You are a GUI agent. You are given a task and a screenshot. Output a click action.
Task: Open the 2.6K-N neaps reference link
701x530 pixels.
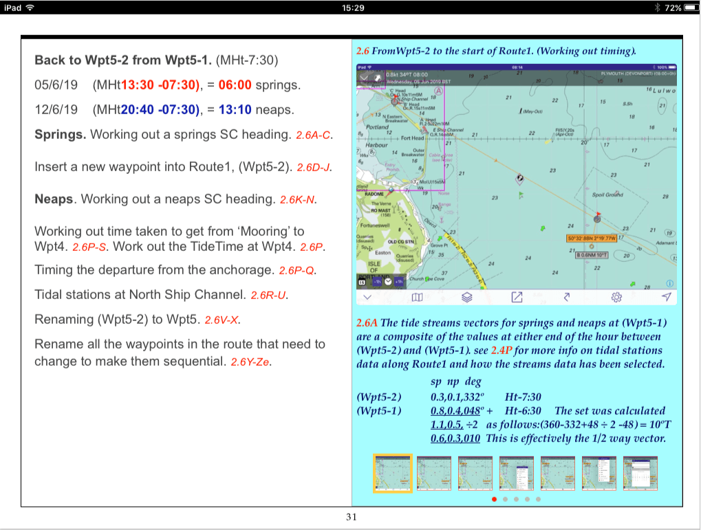(299, 200)
